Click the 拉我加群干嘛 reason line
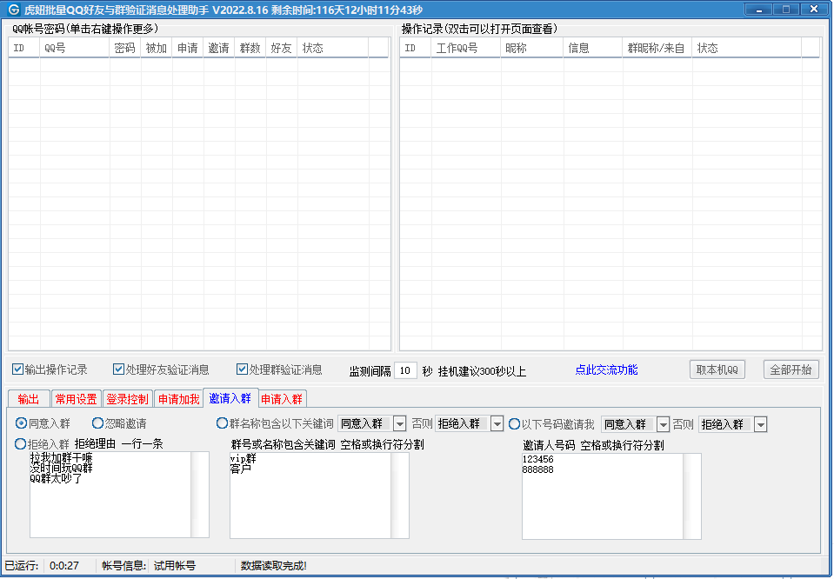 point(61,457)
